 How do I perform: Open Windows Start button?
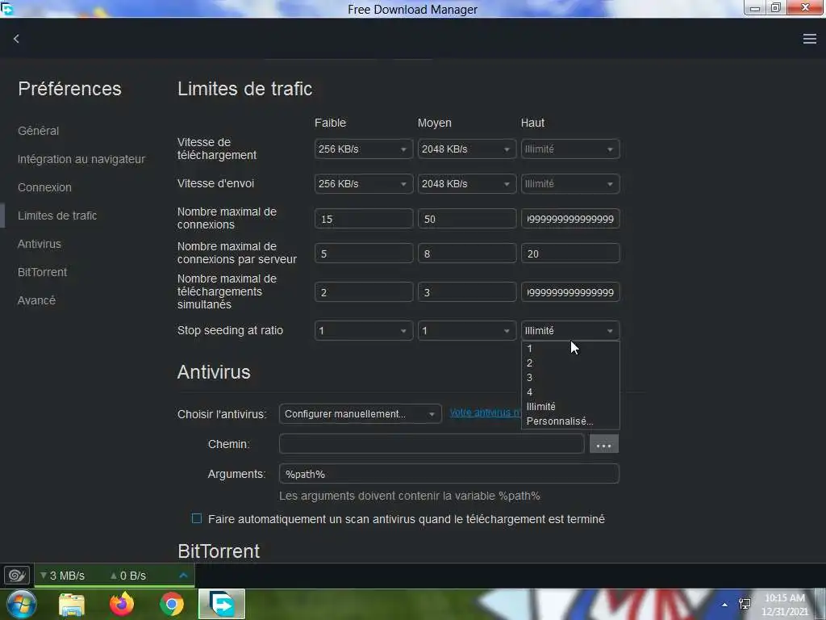(x=21, y=604)
